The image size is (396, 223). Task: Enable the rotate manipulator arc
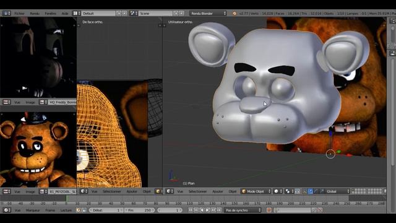tap(316, 191)
